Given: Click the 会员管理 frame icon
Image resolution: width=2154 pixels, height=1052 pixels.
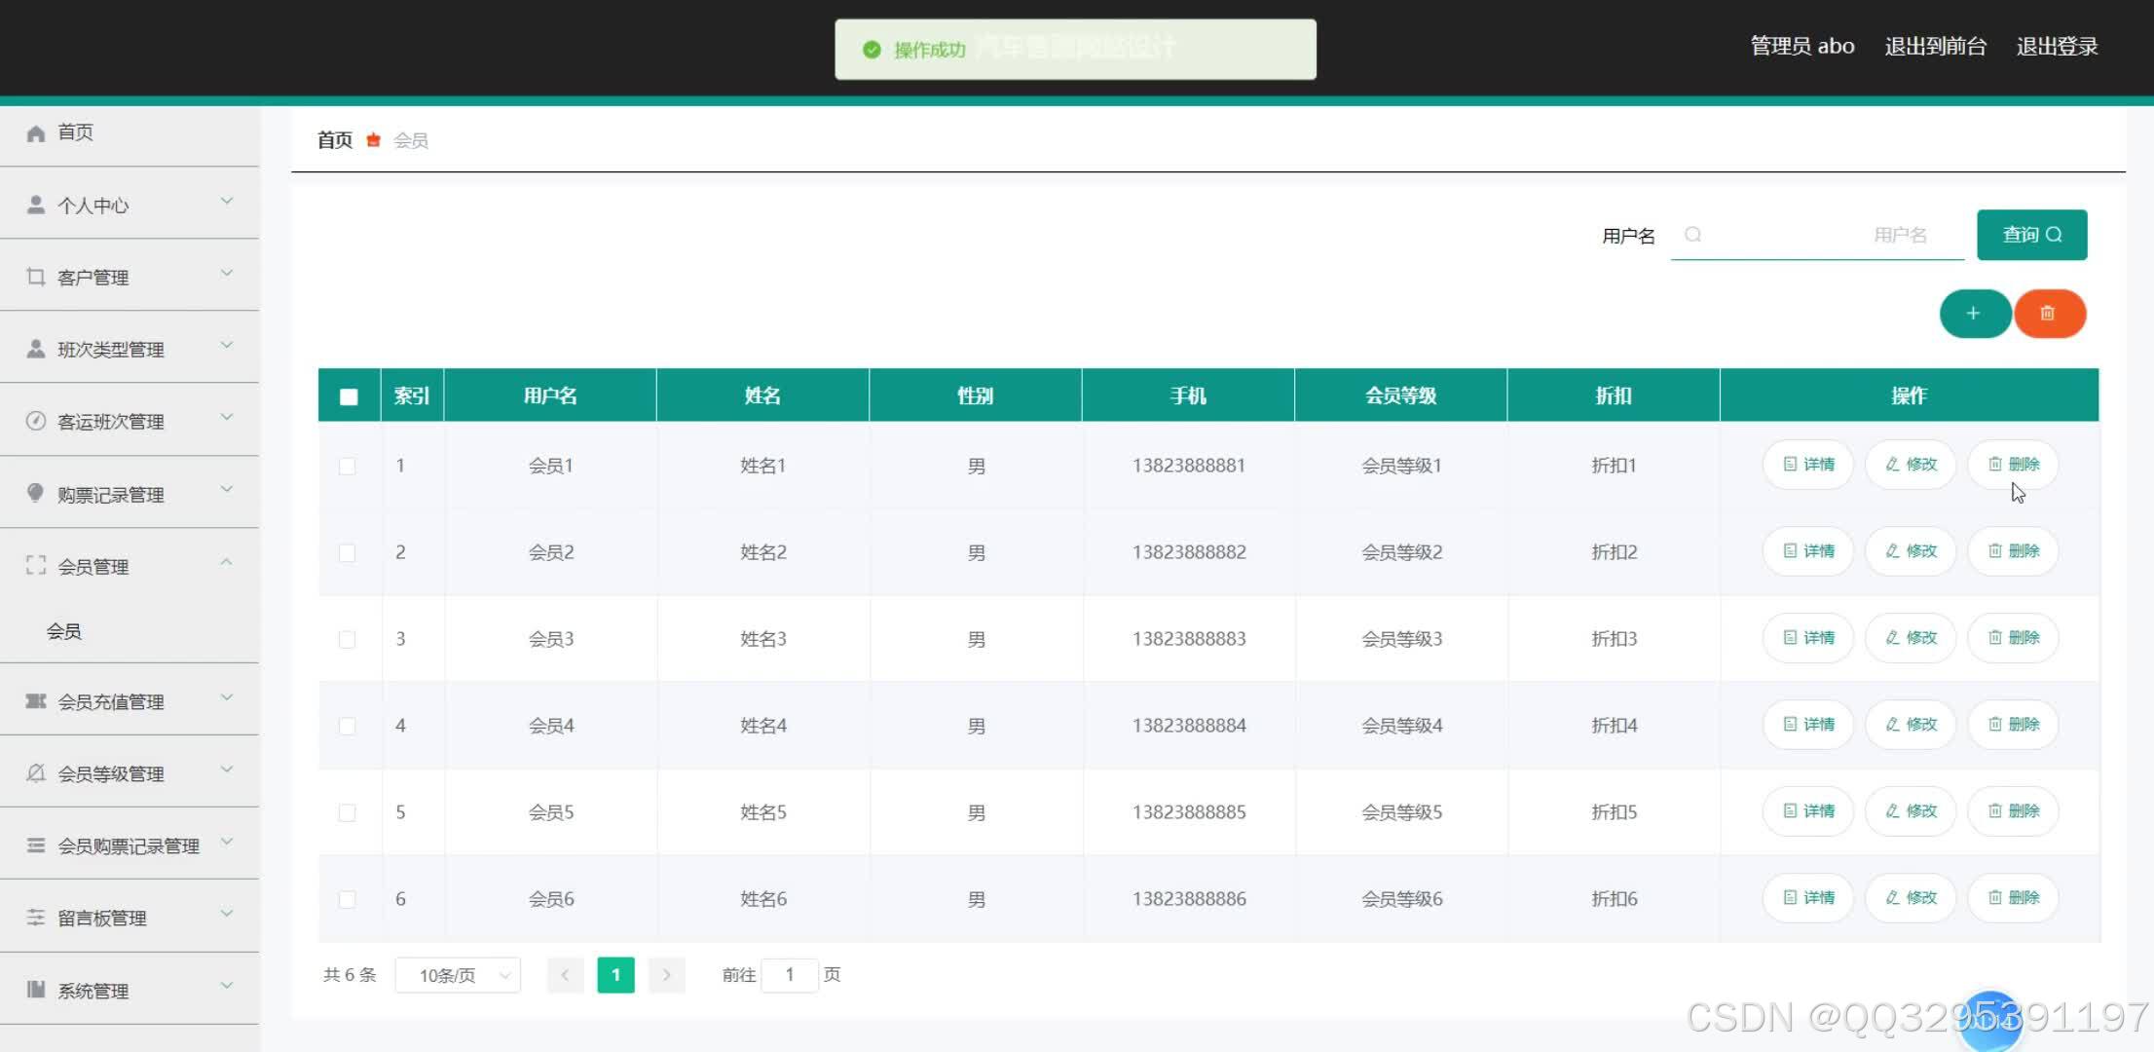Looking at the screenshot, I should tap(36, 566).
